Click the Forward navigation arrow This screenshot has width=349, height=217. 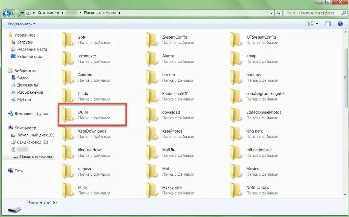(16, 13)
